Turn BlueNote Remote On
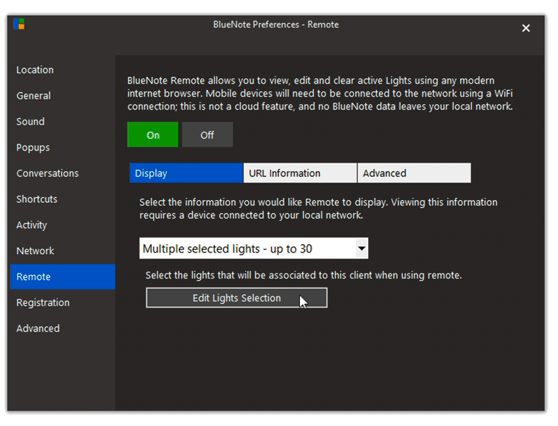The image size is (558, 426). pos(152,135)
